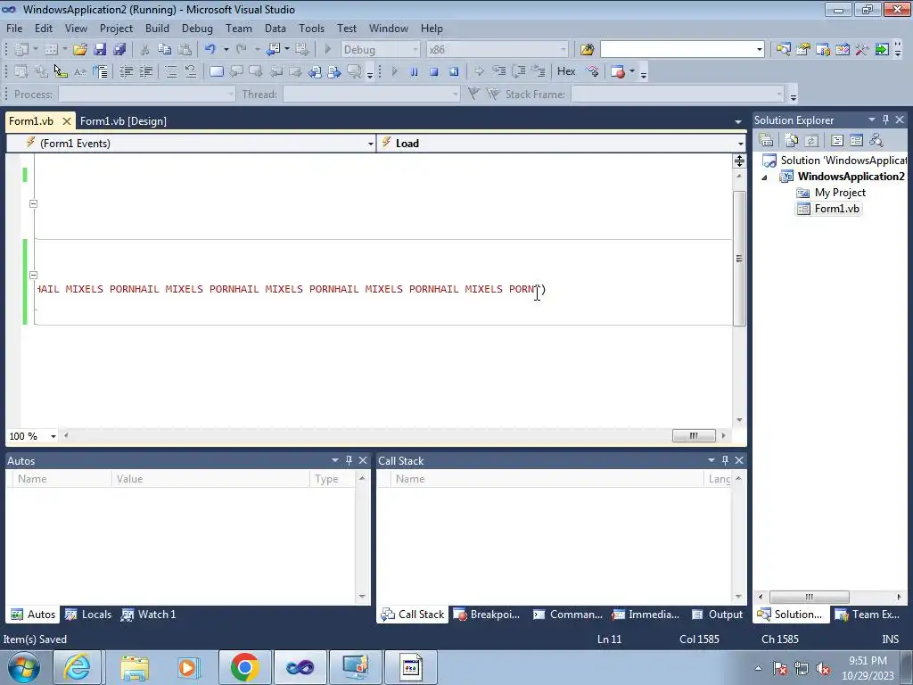Pause debugging with the Break All button
This screenshot has width=913, height=685.
coord(414,71)
